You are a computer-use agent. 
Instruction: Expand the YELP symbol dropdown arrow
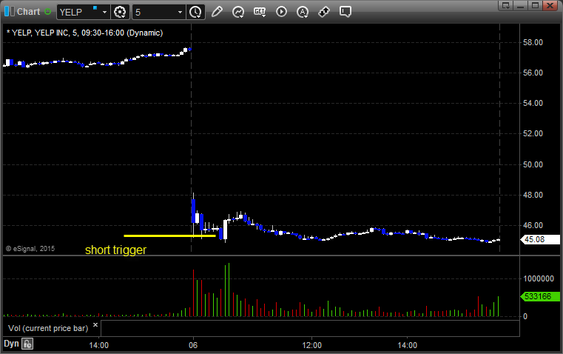pyautogui.click(x=105, y=12)
